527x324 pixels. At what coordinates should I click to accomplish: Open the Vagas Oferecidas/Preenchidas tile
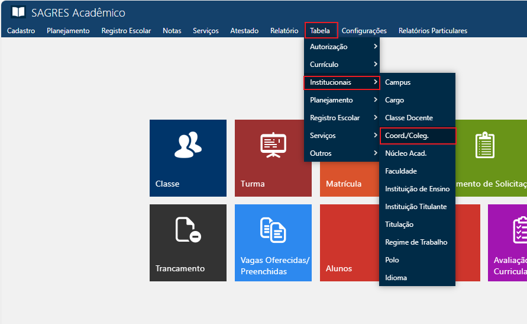(x=273, y=242)
